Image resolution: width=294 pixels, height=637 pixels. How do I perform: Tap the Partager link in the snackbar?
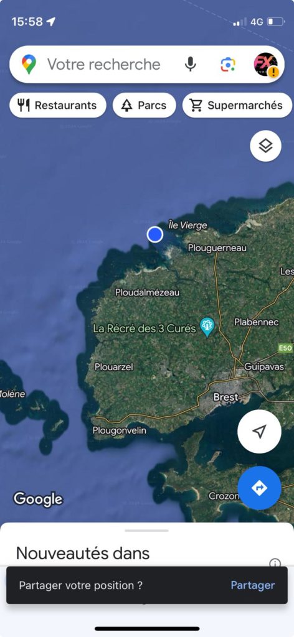pos(253,585)
